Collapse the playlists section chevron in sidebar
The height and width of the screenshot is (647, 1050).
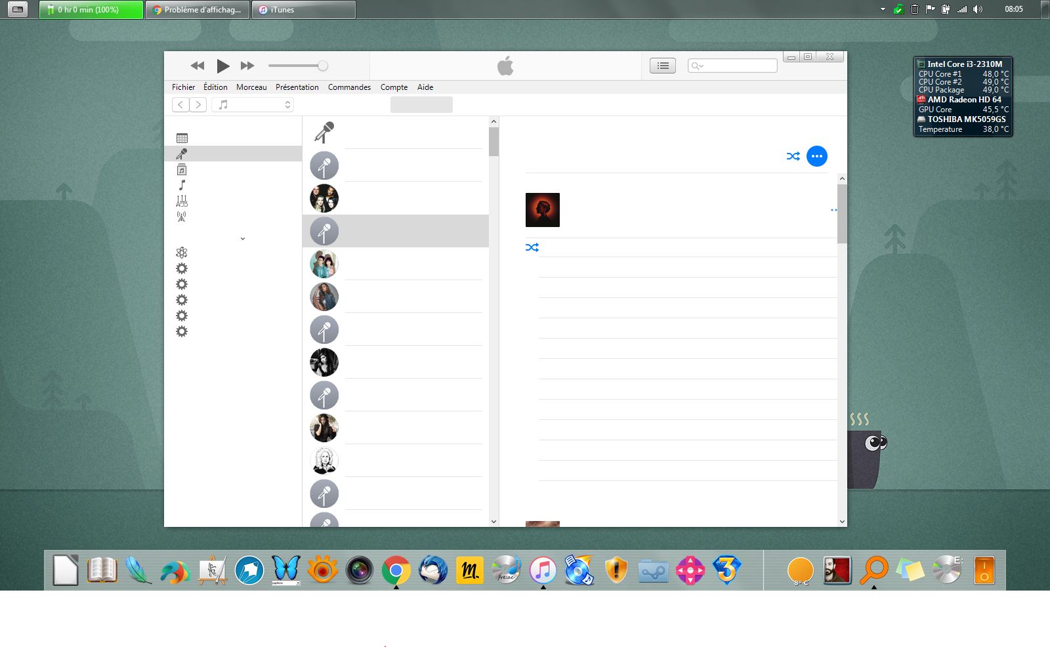click(x=243, y=239)
